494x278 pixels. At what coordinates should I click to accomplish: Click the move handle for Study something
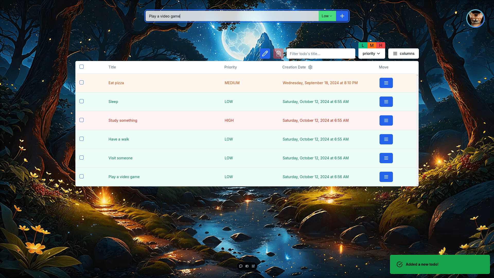[386, 120]
